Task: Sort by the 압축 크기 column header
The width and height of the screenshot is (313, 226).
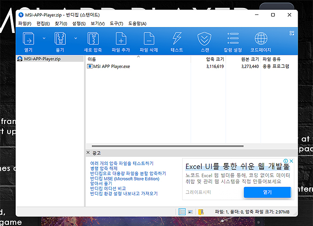Action: (208, 59)
